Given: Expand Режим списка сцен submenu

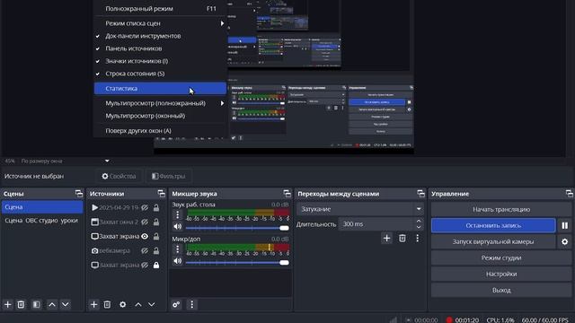Looking at the screenshot, I should point(160,23).
